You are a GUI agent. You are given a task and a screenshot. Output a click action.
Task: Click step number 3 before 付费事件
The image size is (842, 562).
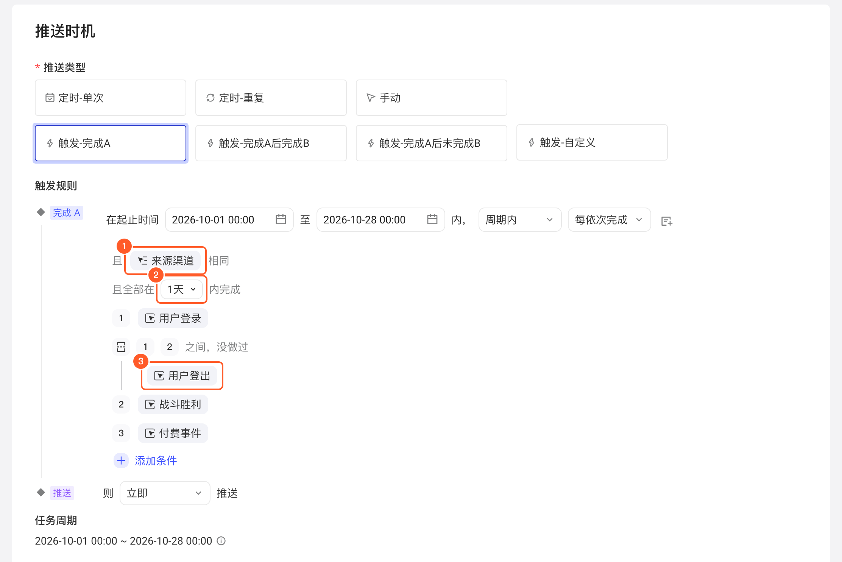[x=121, y=433]
